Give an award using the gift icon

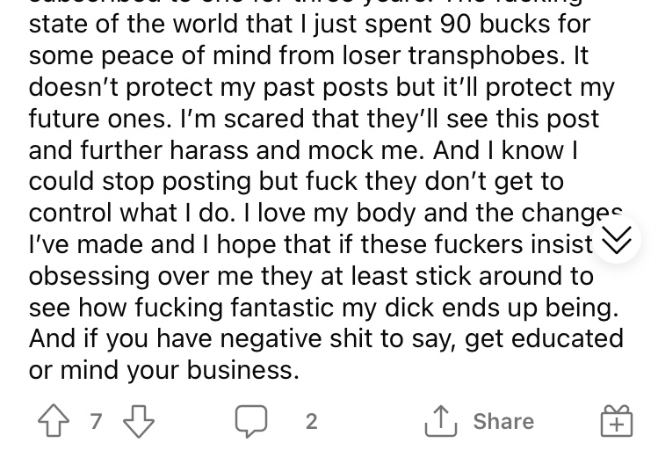tap(616, 422)
